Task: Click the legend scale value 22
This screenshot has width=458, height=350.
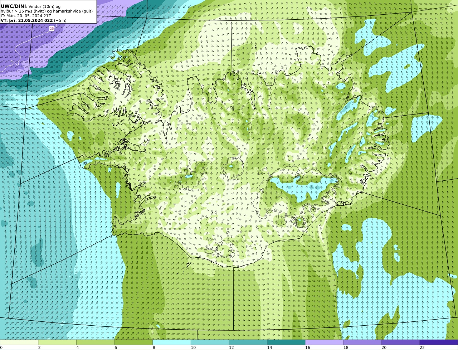Action: coord(422,347)
